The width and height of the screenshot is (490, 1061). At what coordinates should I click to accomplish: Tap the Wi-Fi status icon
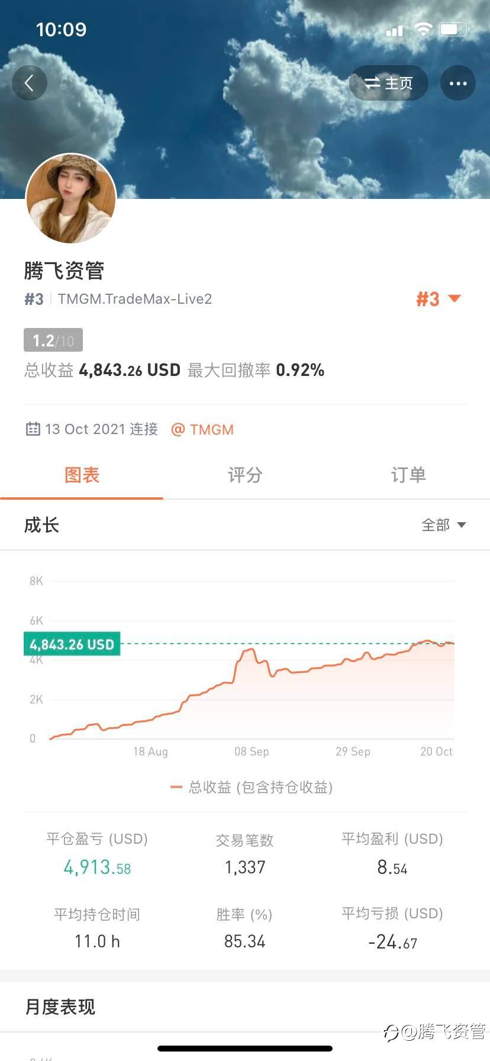[423, 29]
